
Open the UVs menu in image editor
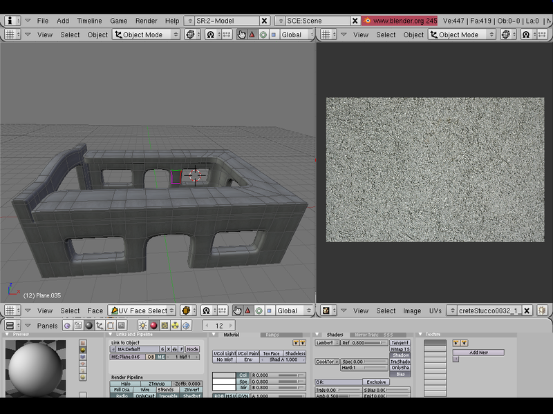(435, 310)
